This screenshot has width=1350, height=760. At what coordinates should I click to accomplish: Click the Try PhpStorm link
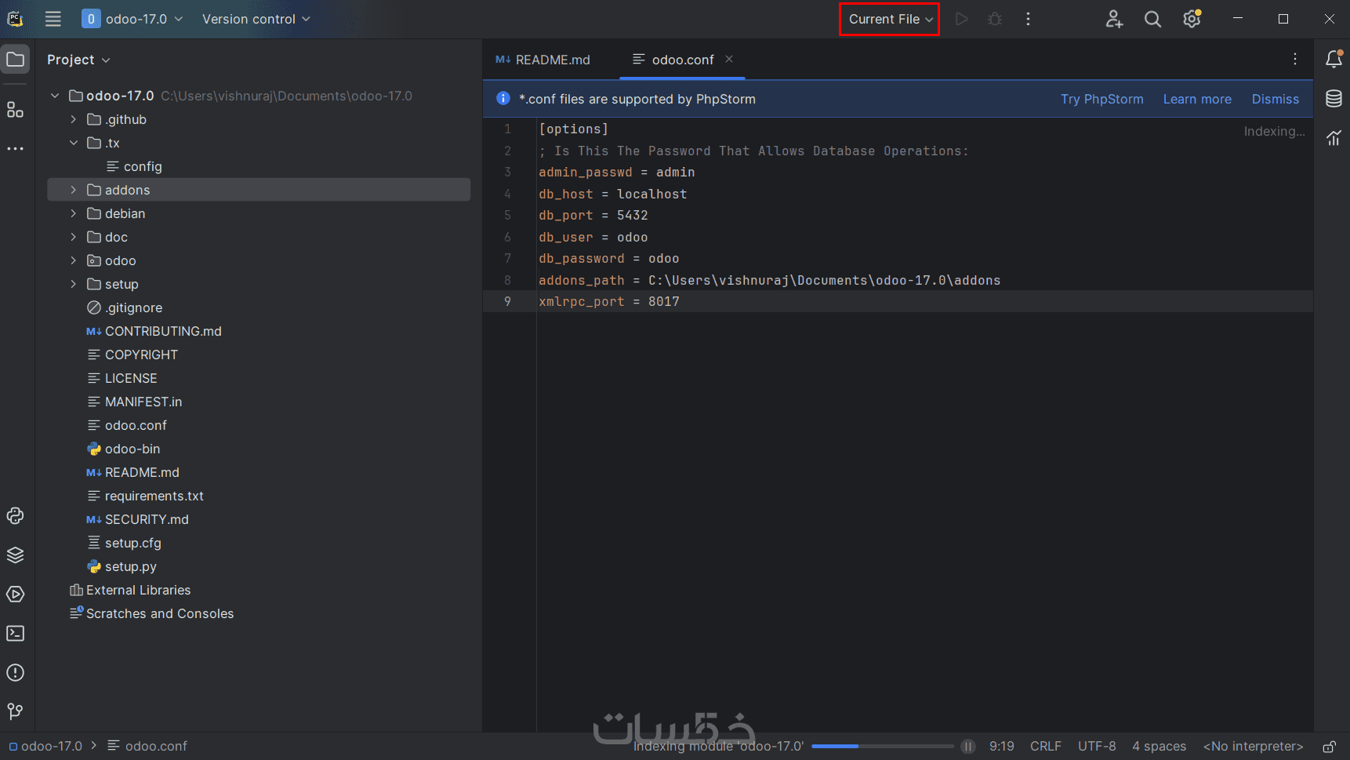pyautogui.click(x=1101, y=99)
